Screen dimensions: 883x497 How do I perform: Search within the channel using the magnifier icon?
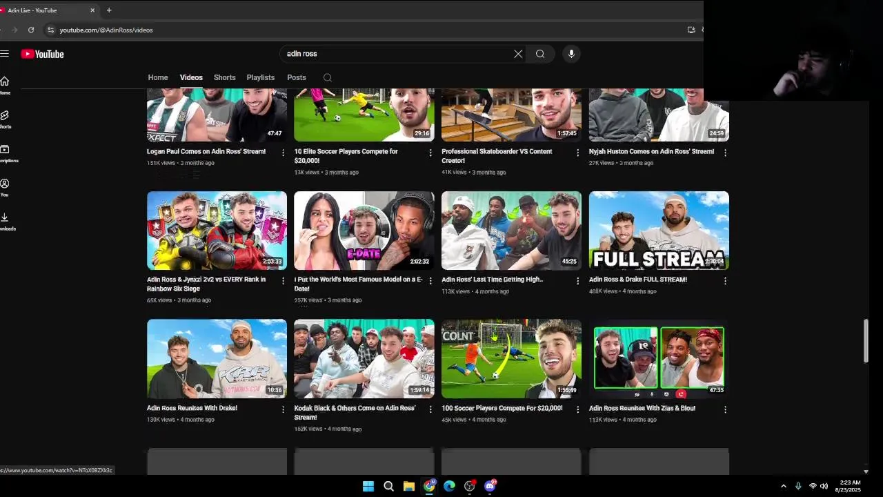click(x=328, y=77)
